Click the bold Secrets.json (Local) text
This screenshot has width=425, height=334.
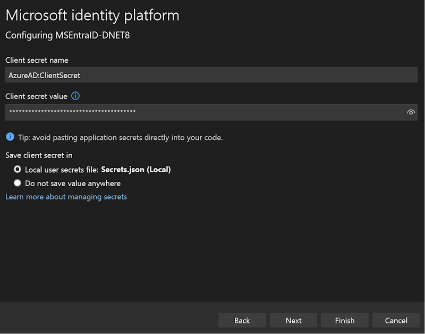pyautogui.click(x=136, y=170)
